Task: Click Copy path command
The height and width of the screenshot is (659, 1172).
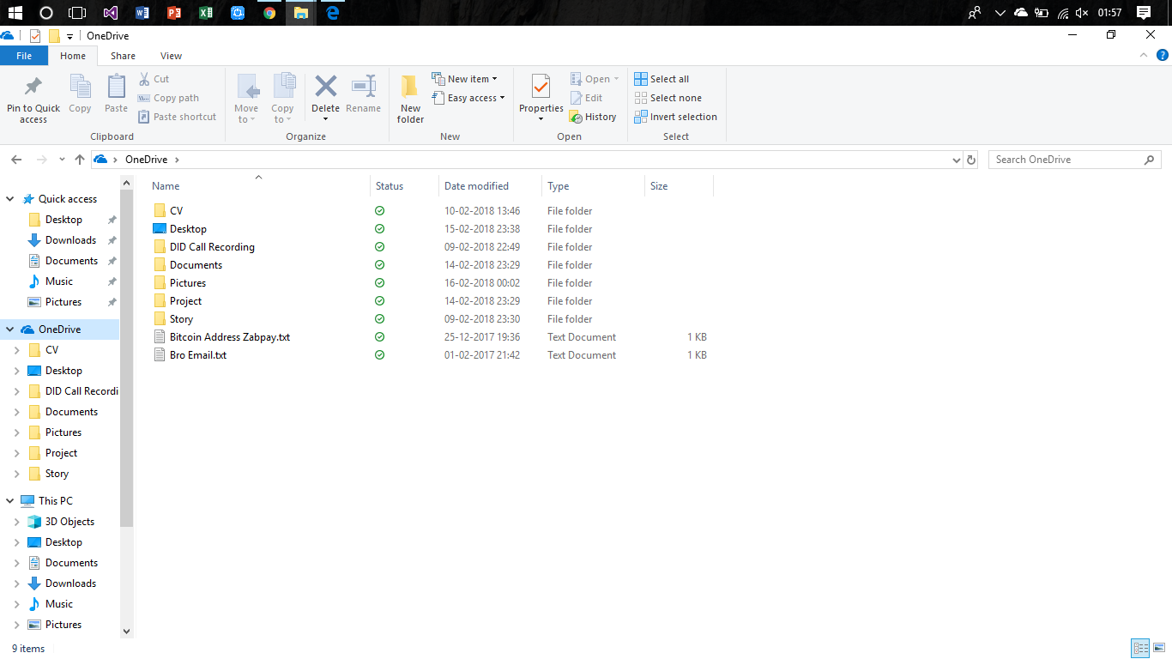Action: coord(168,98)
